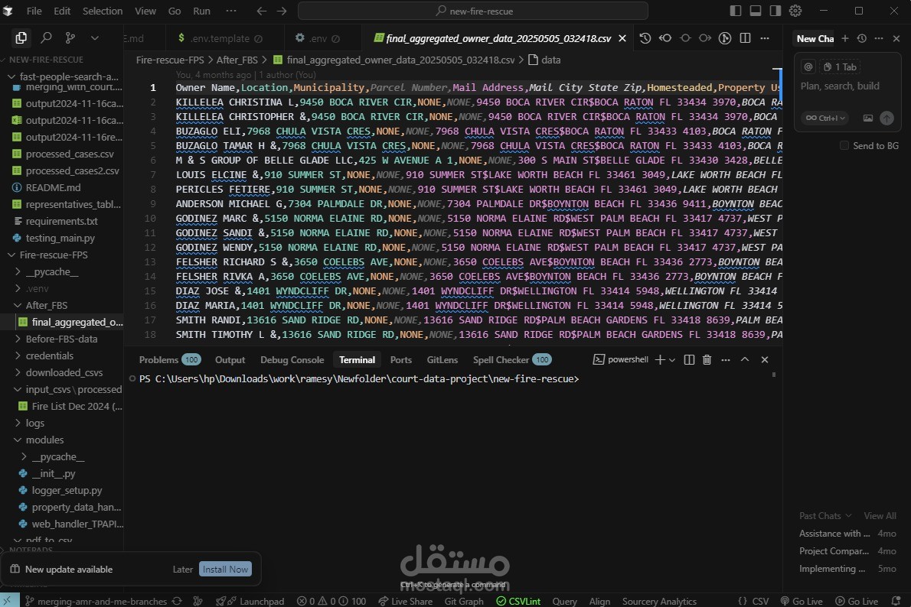Click the 1 Tab context chip
Image resolution: width=911 pixels, height=607 pixels.
tap(840, 67)
